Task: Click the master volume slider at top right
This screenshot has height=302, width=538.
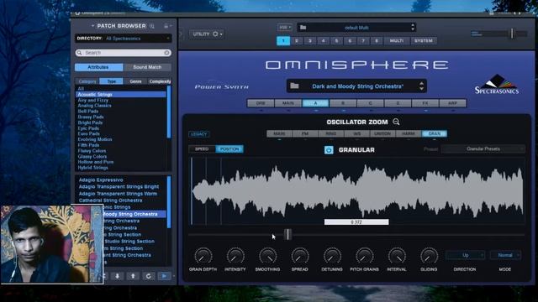Action: 512,34
